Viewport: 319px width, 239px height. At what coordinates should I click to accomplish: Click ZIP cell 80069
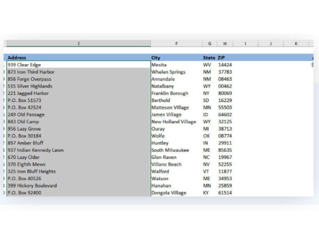(225, 93)
